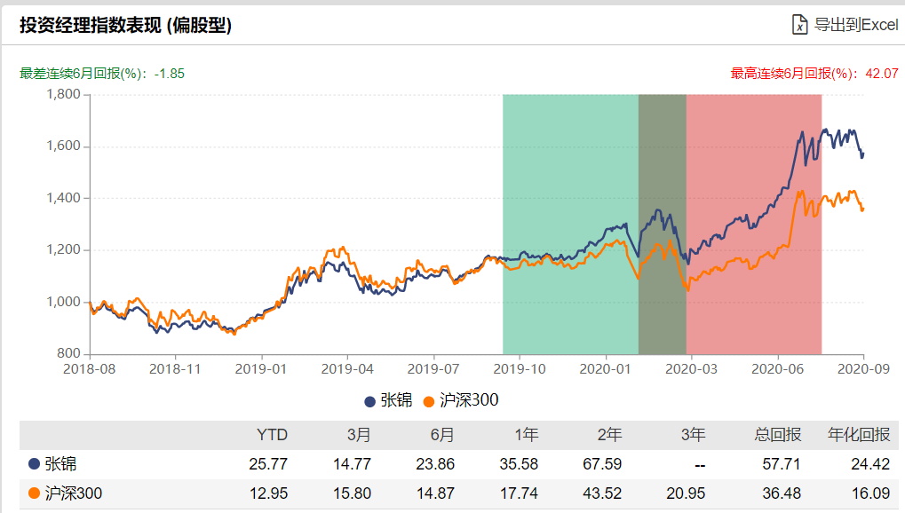The height and width of the screenshot is (513, 905).
Task: Click 张锦 total return value 57.71
Action: coord(782,464)
